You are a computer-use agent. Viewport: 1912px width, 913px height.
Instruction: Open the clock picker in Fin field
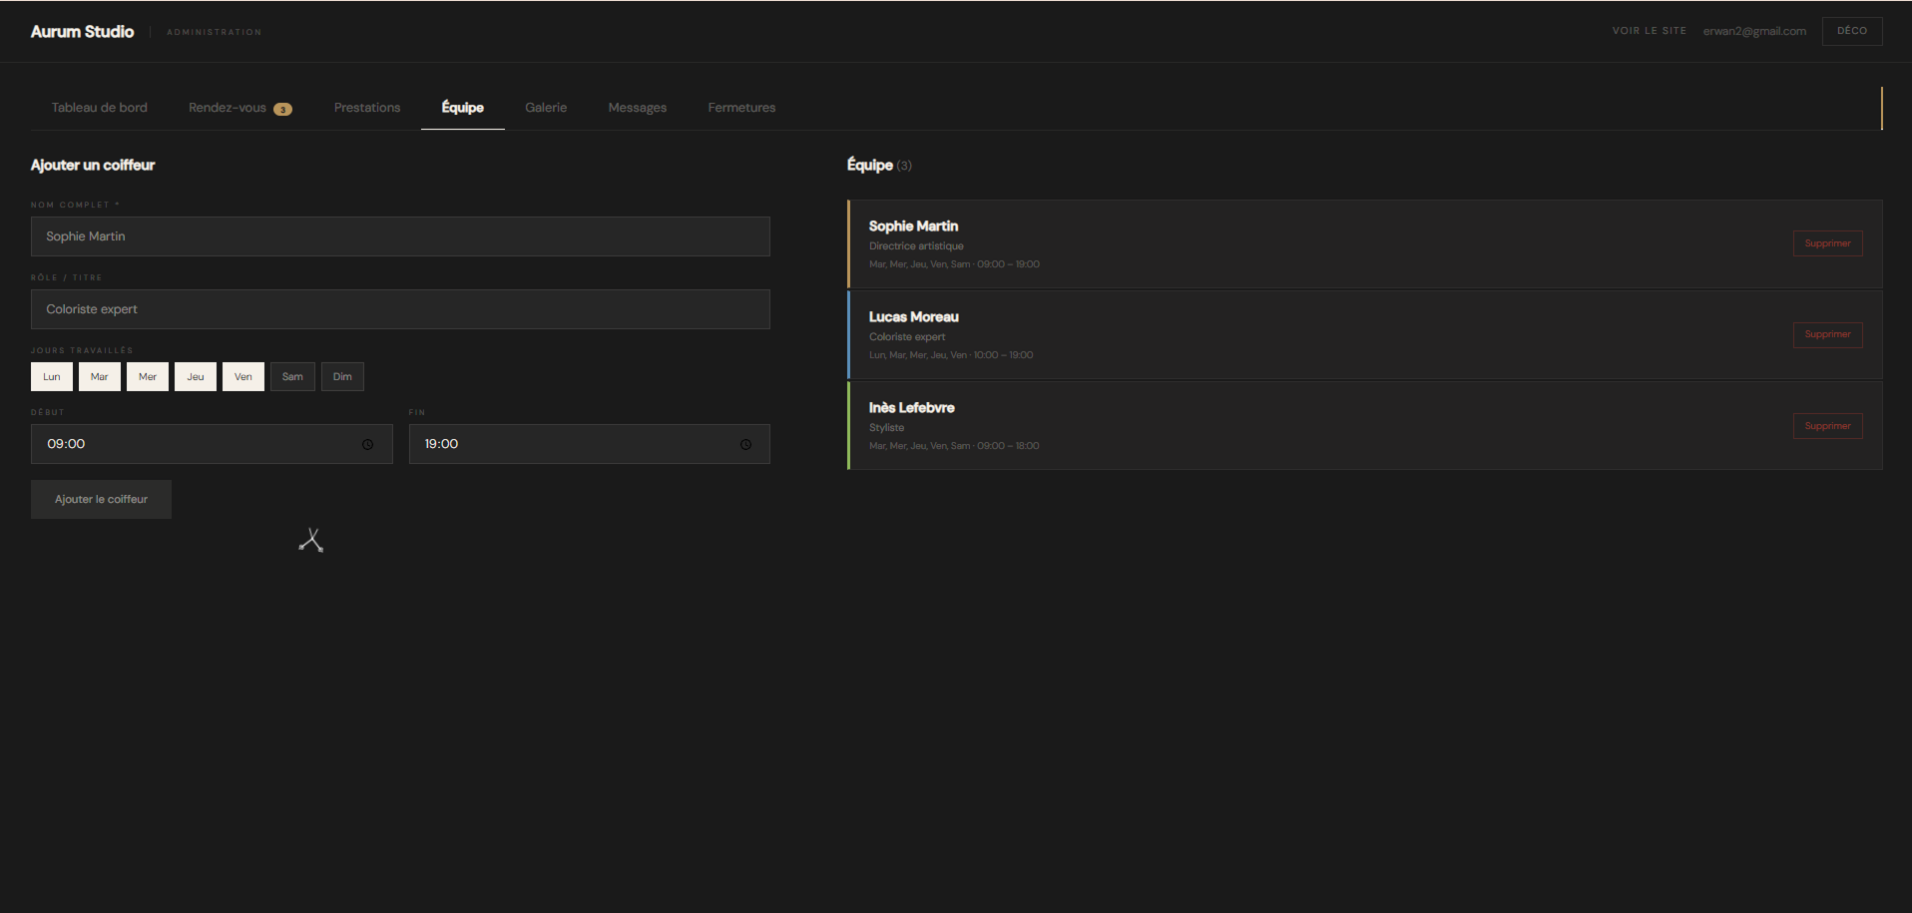pyautogui.click(x=745, y=444)
